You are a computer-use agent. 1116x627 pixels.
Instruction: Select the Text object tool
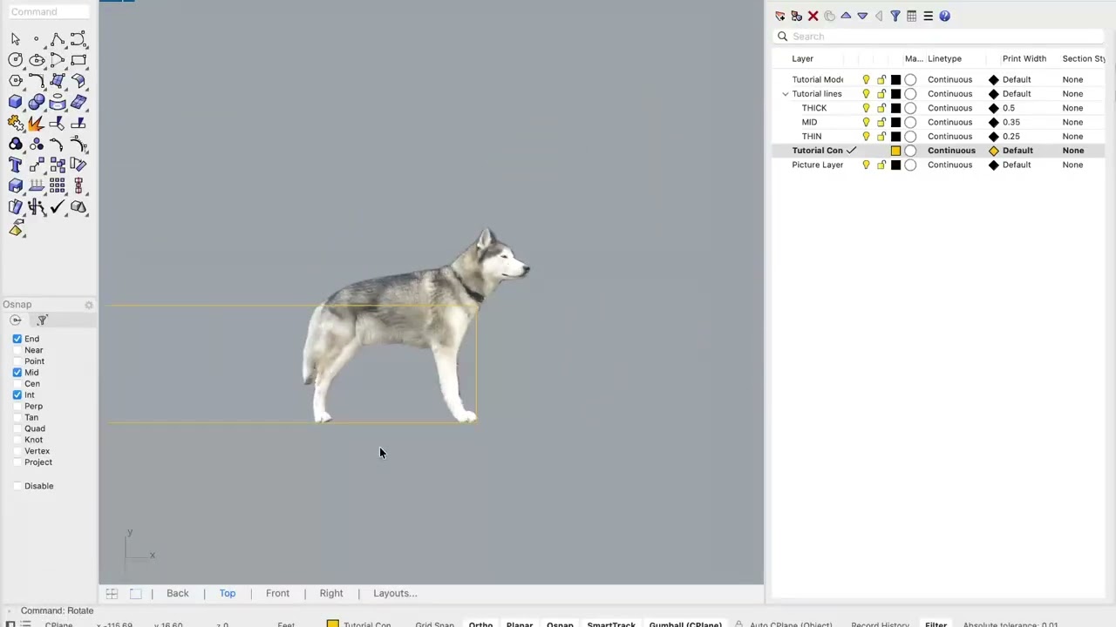pyautogui.click(x=15, y=165)
